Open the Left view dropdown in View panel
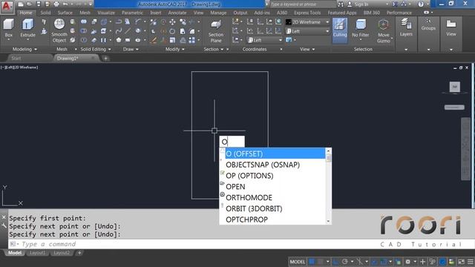 coord(307,31)
